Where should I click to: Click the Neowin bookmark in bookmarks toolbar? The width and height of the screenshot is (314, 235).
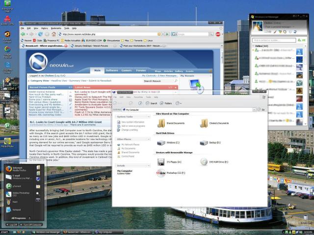[26, 40]
